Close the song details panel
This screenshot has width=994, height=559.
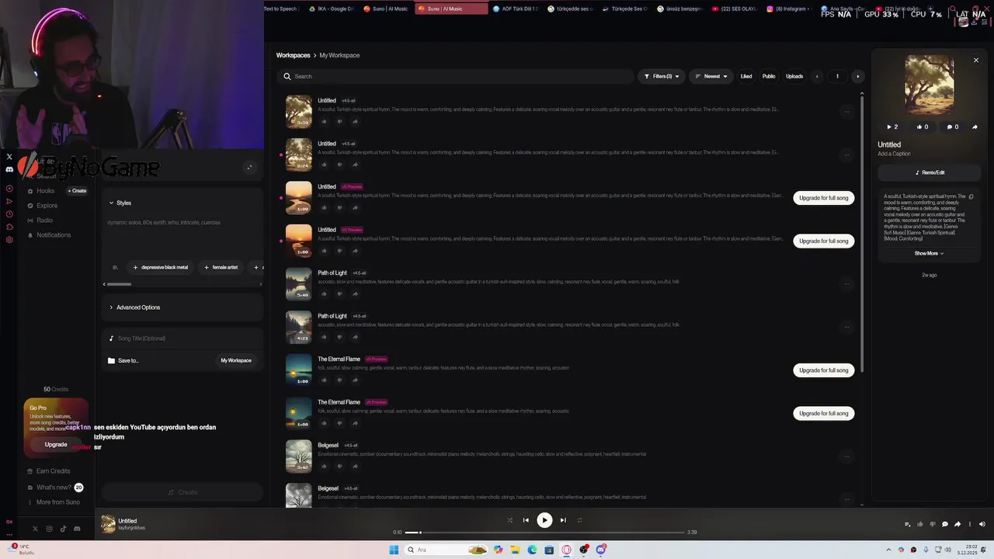(x=976, y=61)
